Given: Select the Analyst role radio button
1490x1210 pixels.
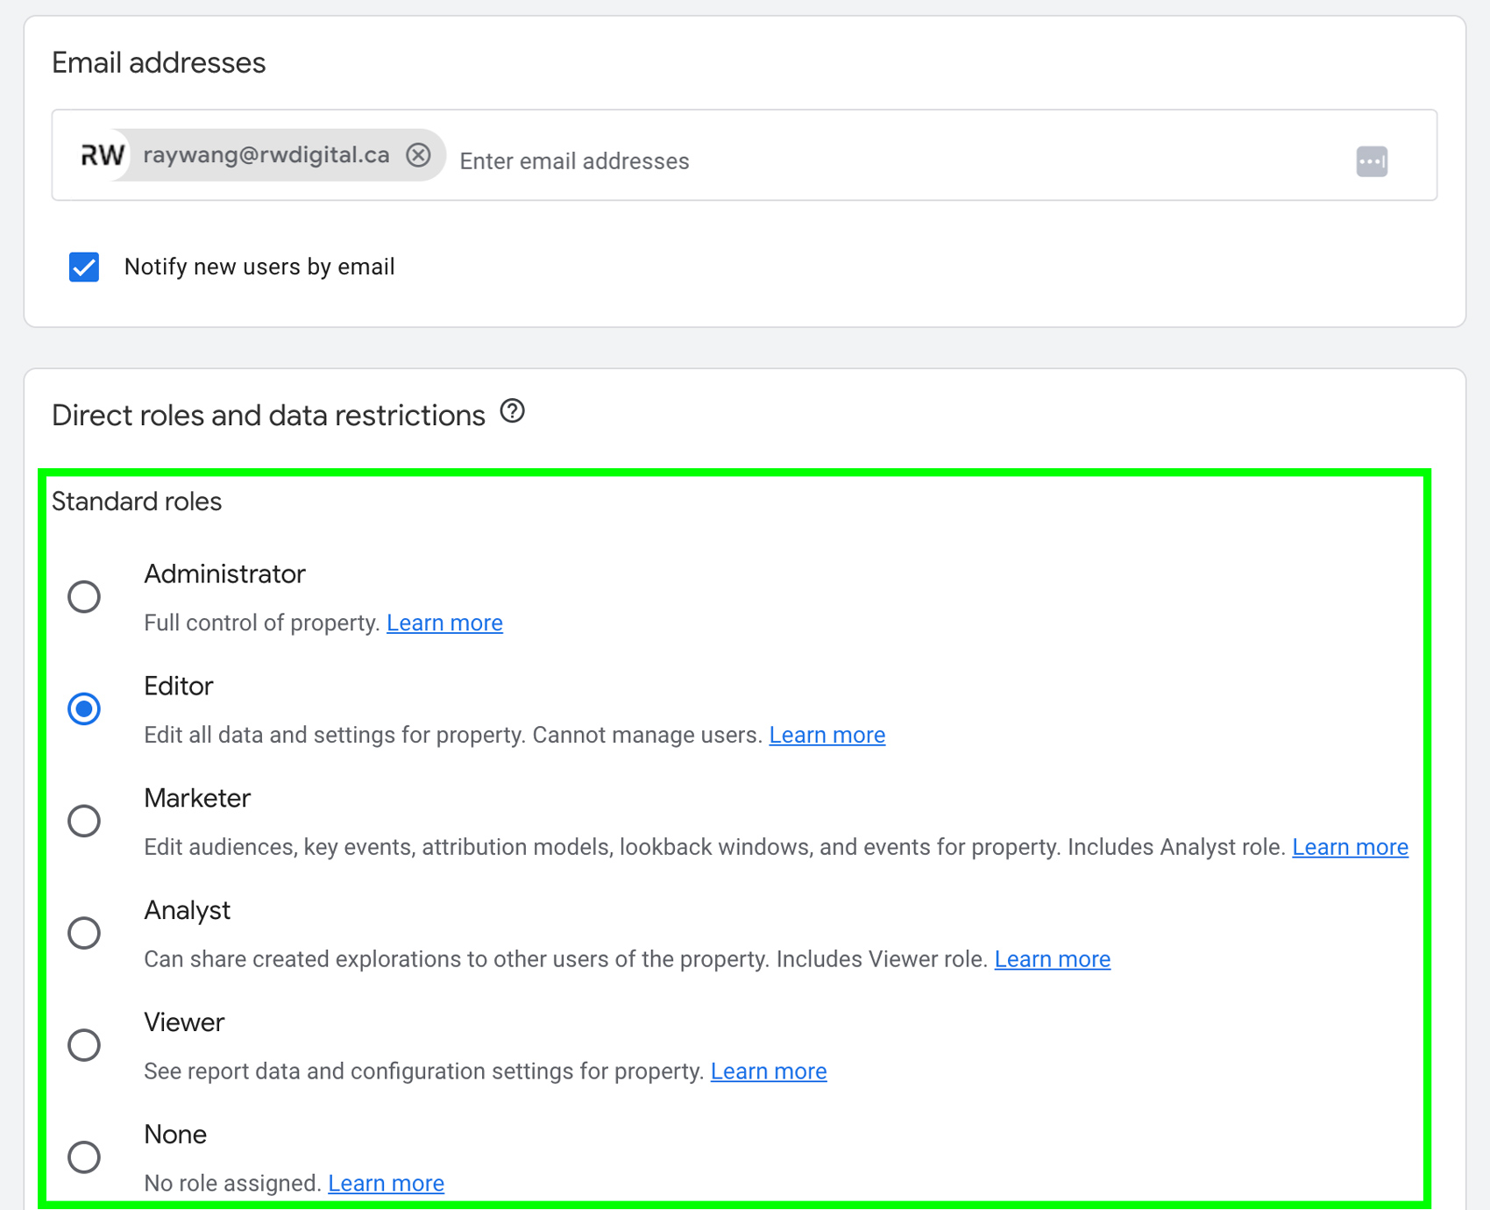Looking at the screenshot, I should point(84,934).
